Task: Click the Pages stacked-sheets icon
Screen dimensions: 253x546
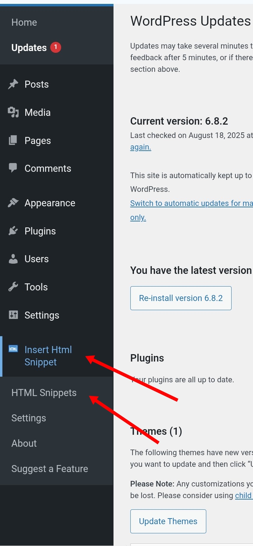Action: [x=13, y=140]
